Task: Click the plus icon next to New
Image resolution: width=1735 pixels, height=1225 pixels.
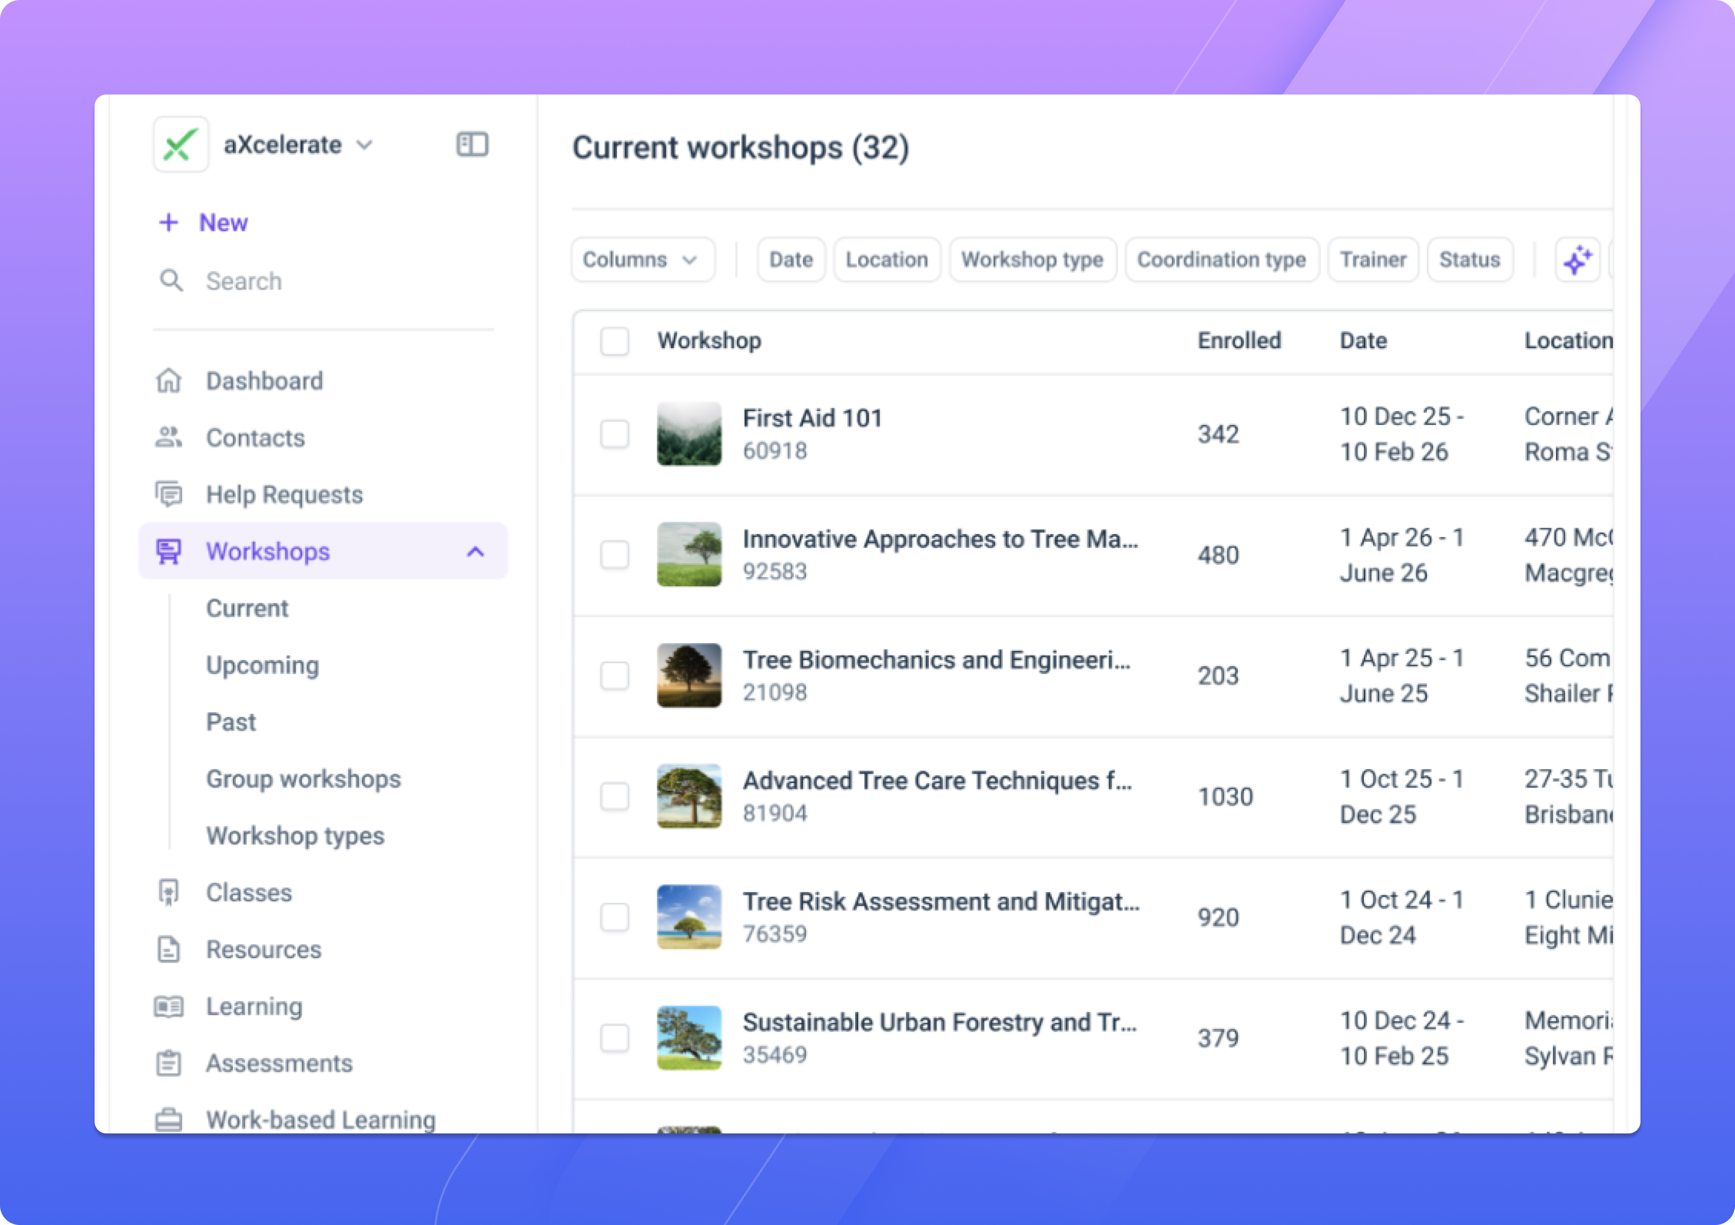Action: coord(168,222)
